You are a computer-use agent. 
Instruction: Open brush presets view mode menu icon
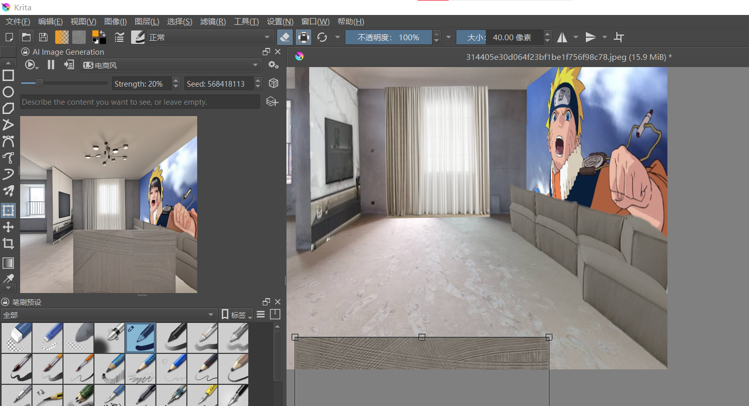pos(261,314)
